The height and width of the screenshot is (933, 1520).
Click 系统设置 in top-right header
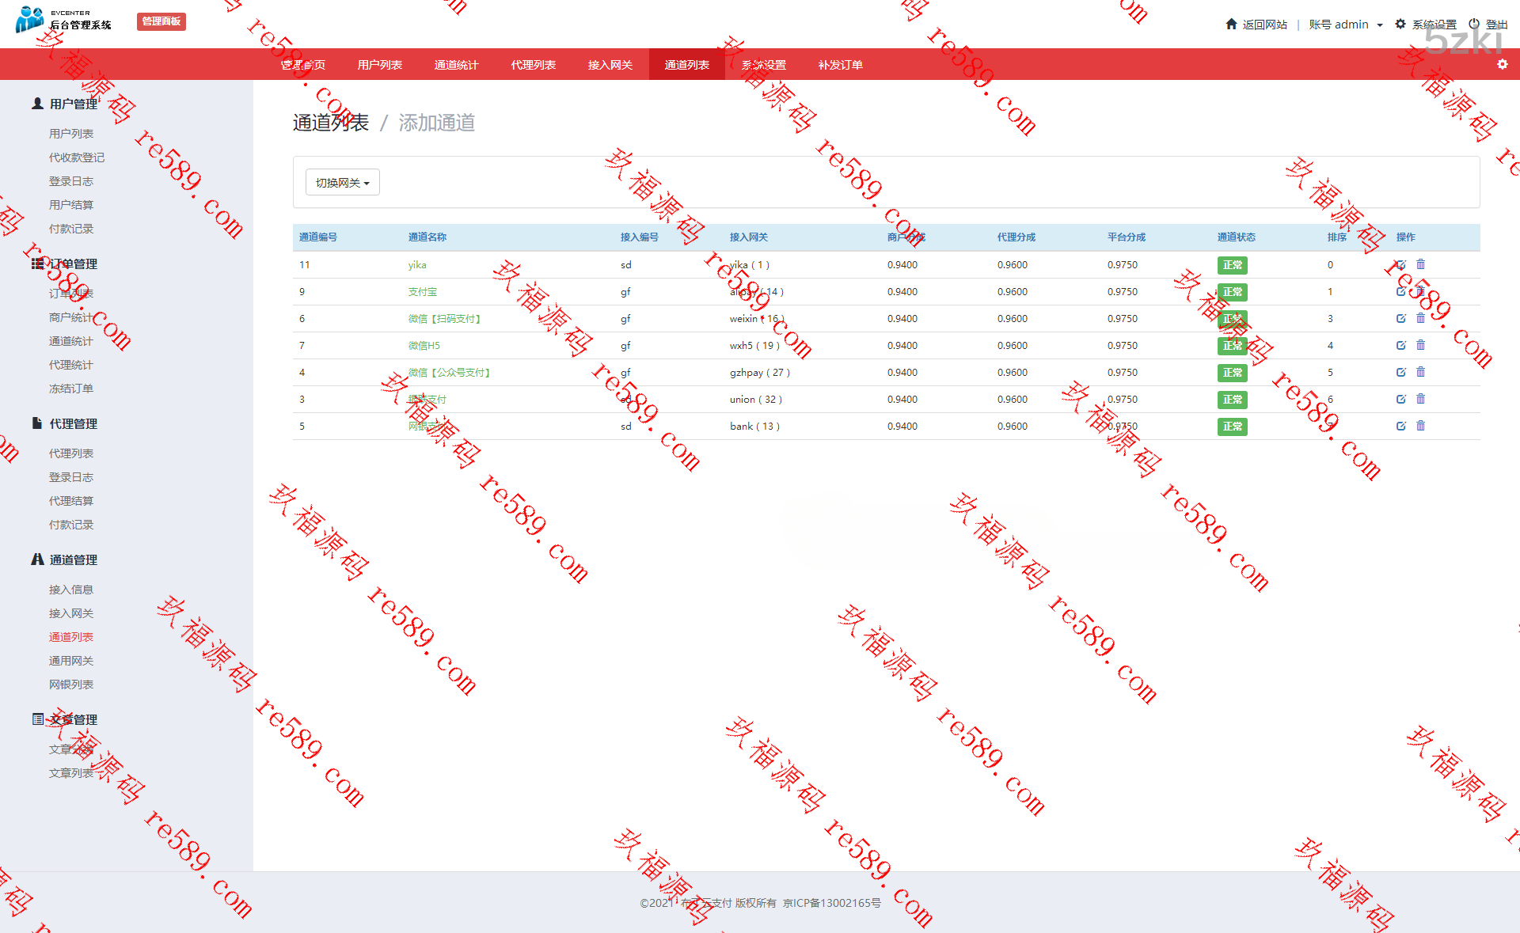pyautogui.click(x=1433, y=25)
